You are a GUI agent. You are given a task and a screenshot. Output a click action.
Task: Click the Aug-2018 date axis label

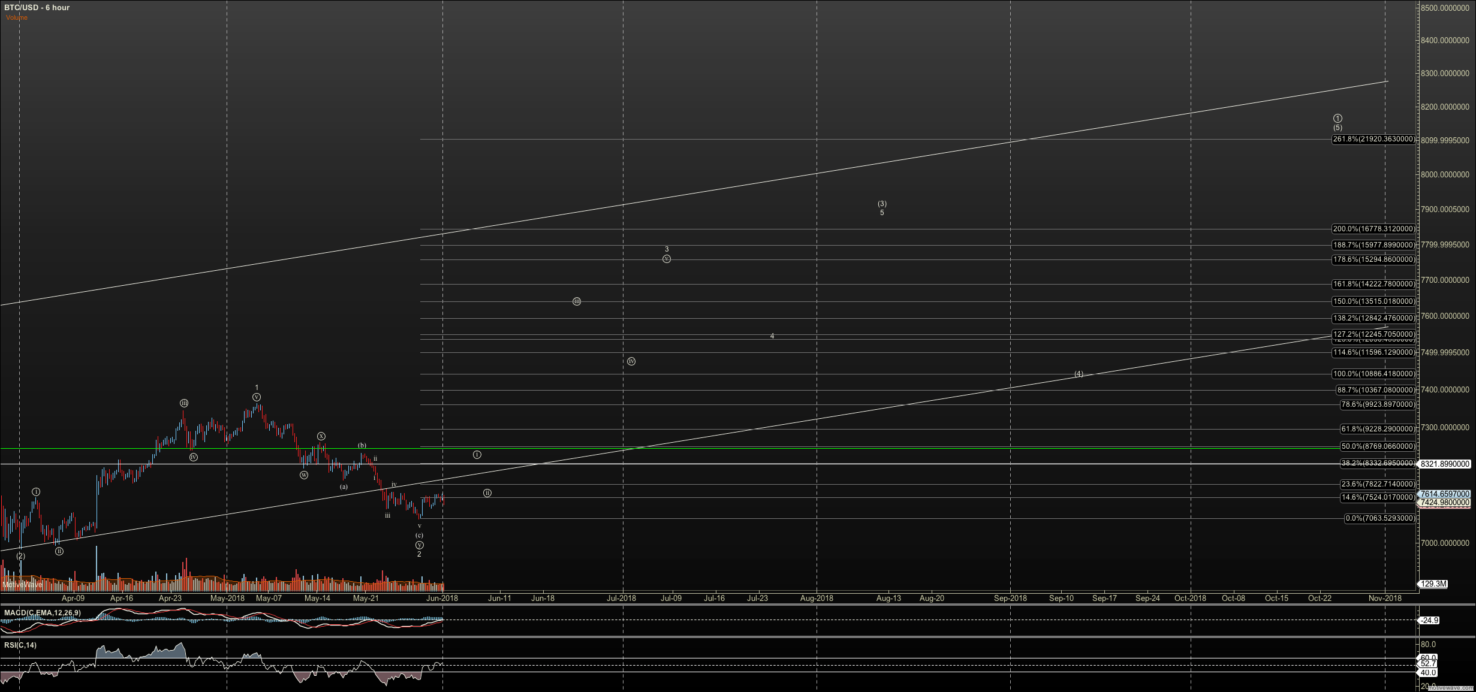click(x=817, y=598)
